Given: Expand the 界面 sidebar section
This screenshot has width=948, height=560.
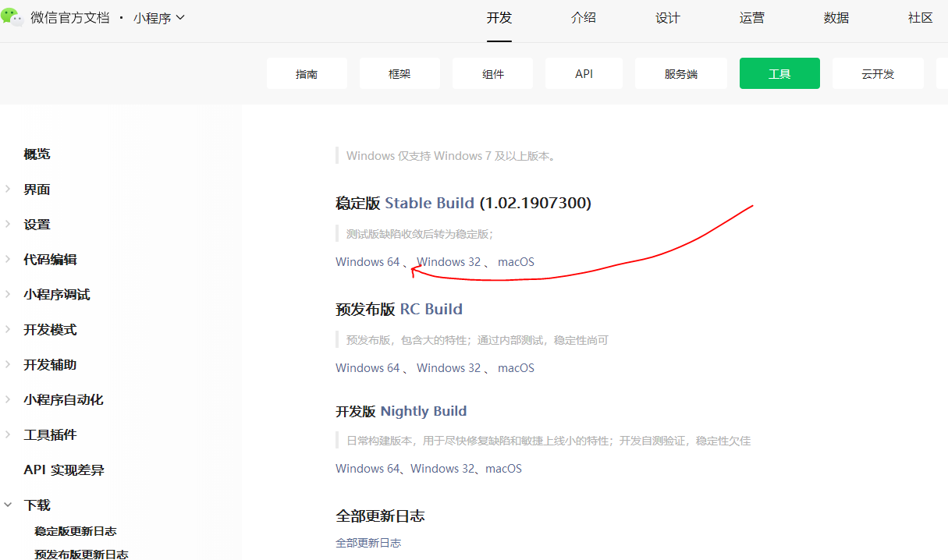Looking at the screenshot, I should (36, 189).
